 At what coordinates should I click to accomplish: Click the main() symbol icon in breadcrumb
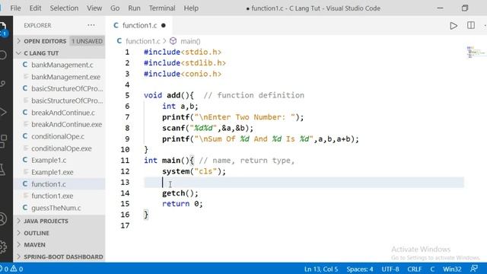click(173, 41)
